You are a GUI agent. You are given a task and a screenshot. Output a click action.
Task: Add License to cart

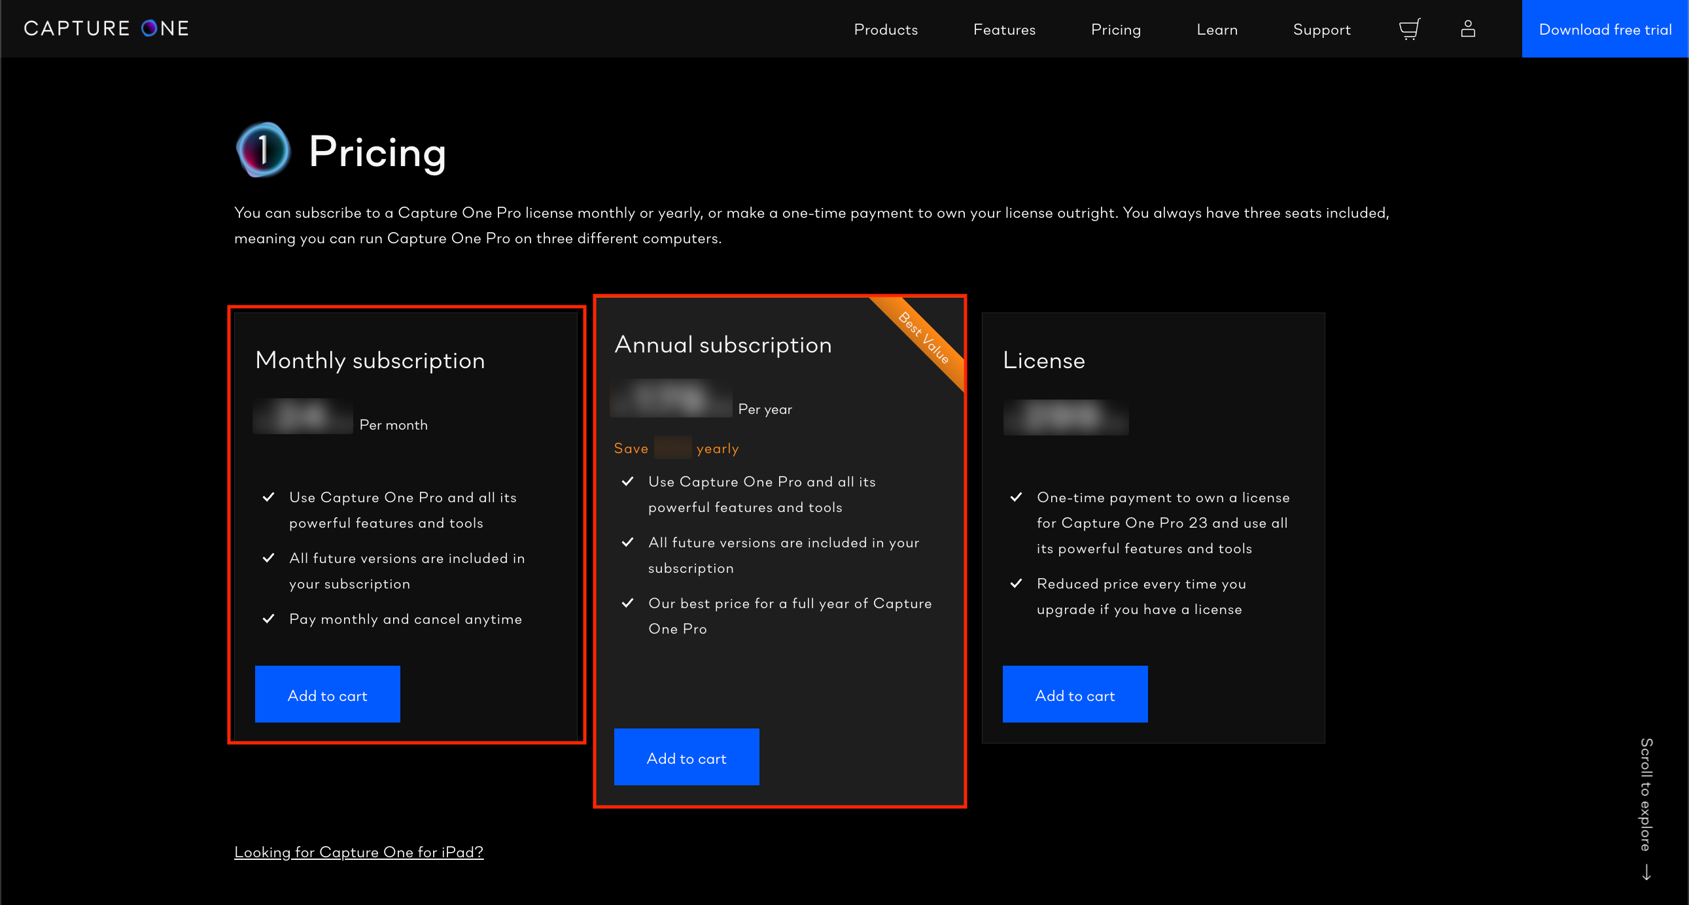pos(1075,694)
